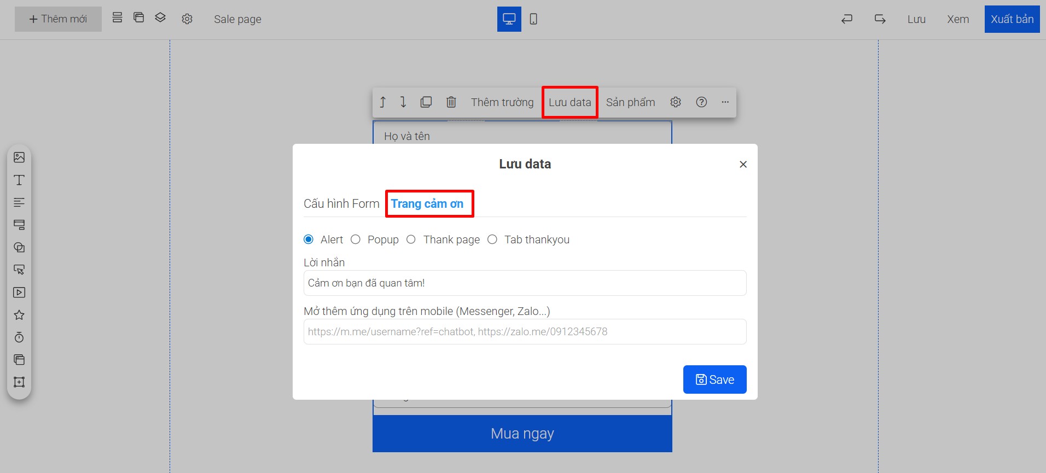Delete the form with trash icon
The height and width of the screenshot is (473, 1046).
[x=451, y=102]
